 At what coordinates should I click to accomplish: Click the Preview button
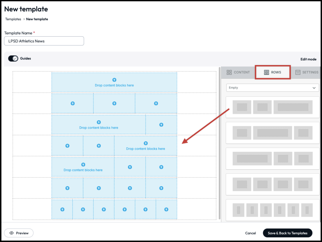coord(19,233)
